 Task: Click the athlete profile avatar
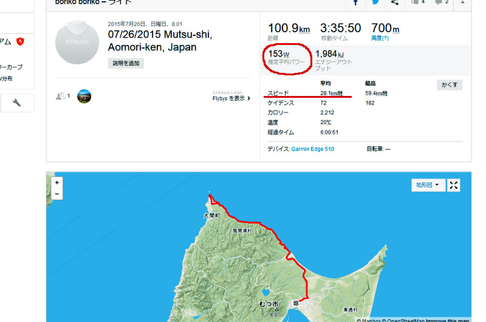click(x=77, y=43)
